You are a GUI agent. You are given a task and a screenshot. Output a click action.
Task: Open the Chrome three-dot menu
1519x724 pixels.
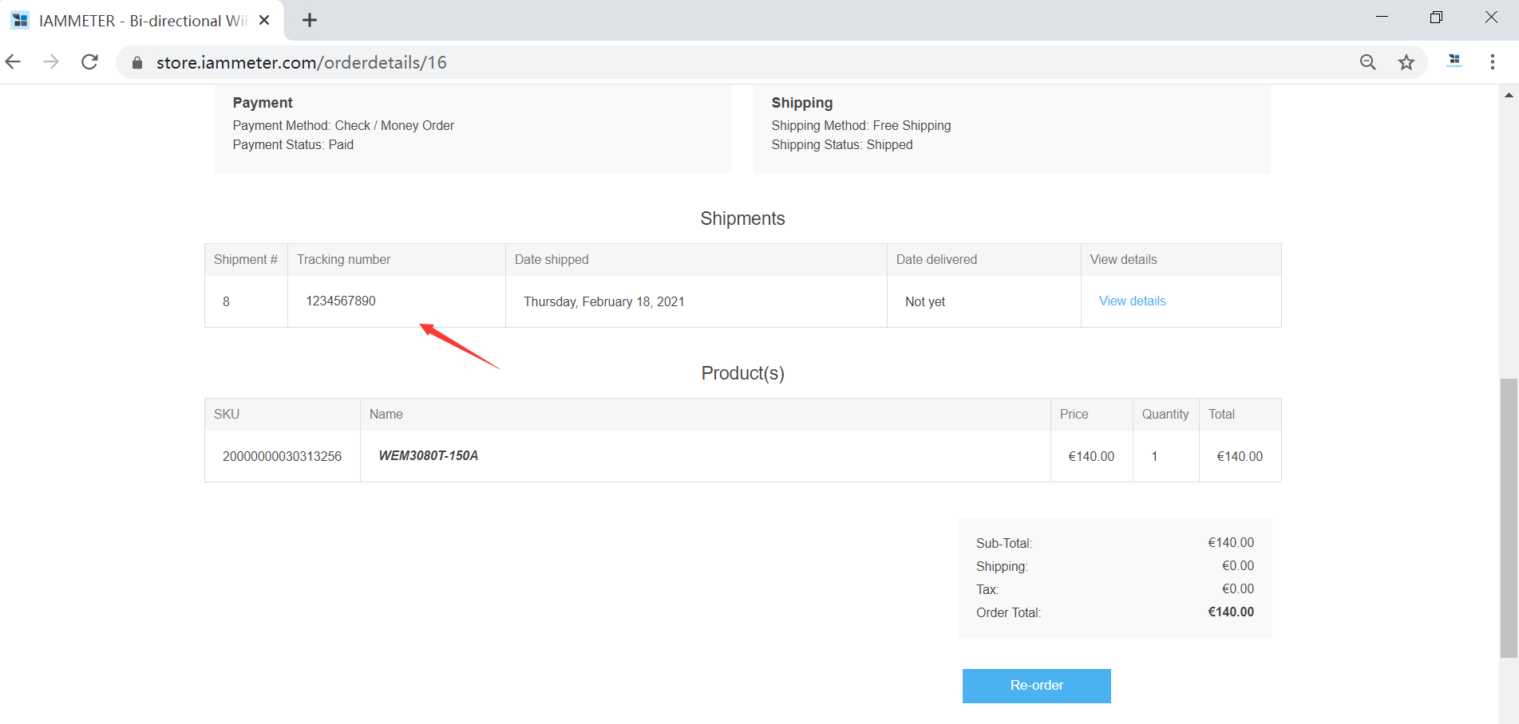pos(1492,62)
